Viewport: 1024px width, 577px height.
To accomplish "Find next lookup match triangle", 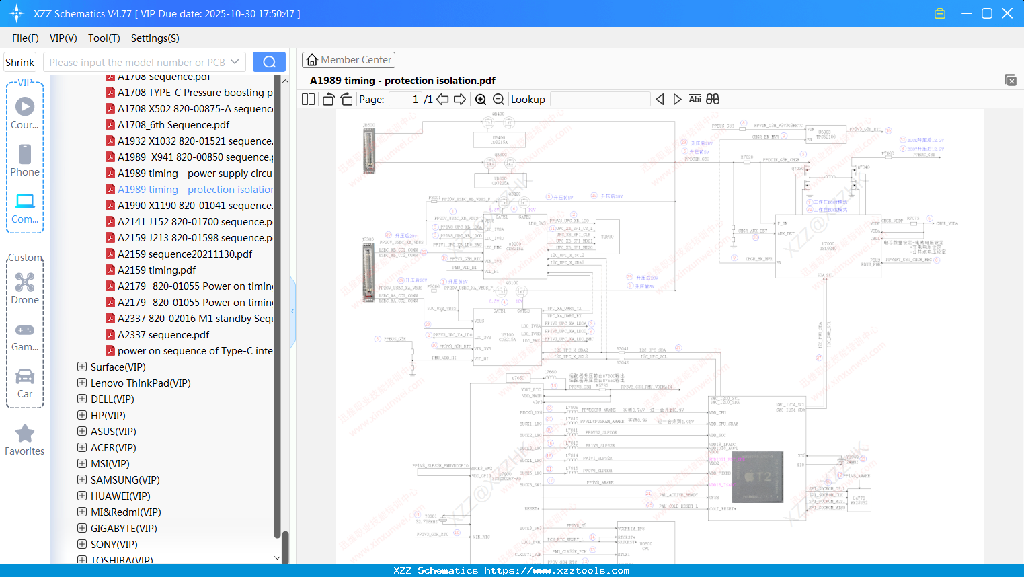I will pyautogui.click(x=677, y=100).
